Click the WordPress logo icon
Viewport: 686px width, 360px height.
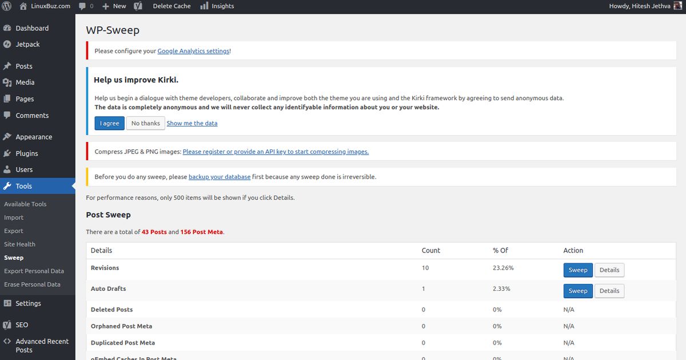coord(7,6)
